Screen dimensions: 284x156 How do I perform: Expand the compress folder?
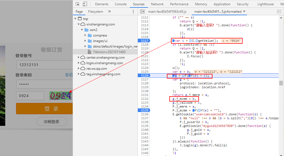(x=85, y=35)
